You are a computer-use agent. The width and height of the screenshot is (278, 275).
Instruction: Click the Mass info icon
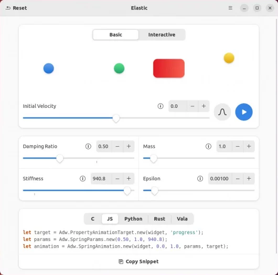pos(208,146)
